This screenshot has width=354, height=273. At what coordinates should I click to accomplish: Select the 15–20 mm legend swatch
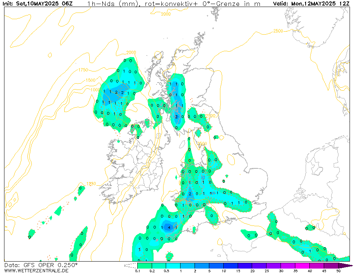(245, 266)
